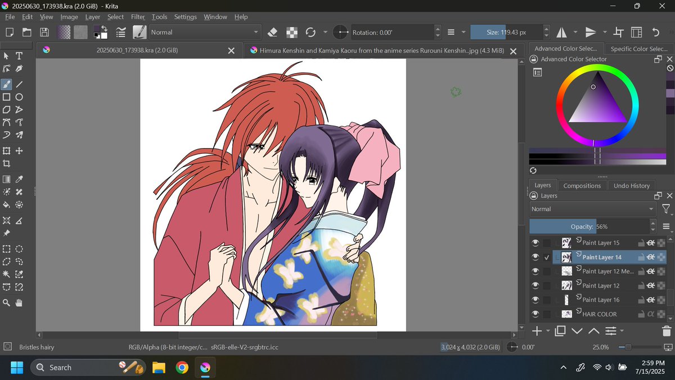
Task: Hide HAIR COLOR layer with eye icon
Action: click(535, 314)
